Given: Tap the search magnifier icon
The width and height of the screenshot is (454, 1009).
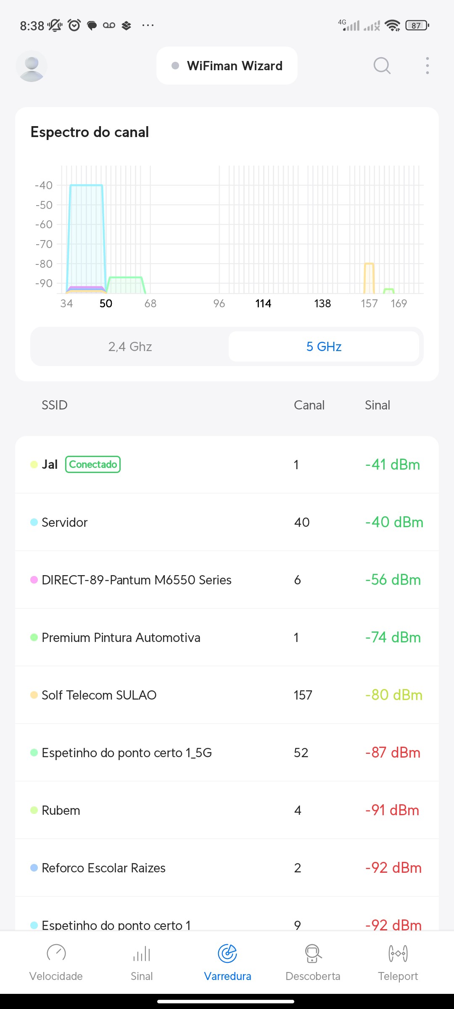Looking at the screenshot, I should point(382,66).
